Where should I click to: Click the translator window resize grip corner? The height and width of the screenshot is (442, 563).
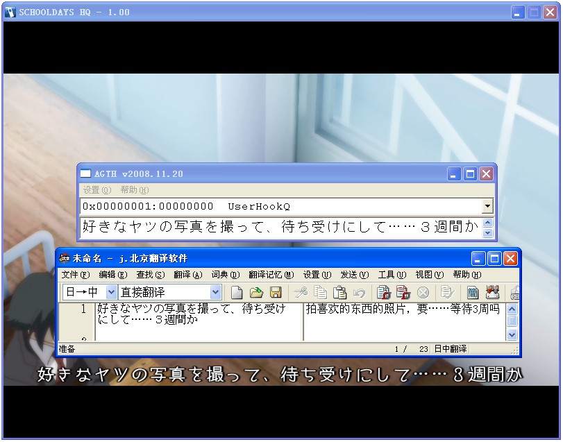pyautogui.click(x=515, y=351)
